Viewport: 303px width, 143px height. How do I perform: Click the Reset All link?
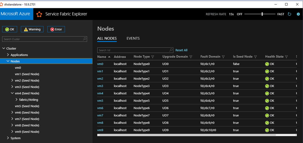coord(181,50)
